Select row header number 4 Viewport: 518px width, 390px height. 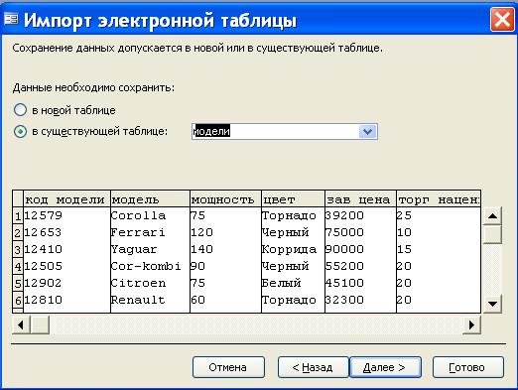pos(18,267)
